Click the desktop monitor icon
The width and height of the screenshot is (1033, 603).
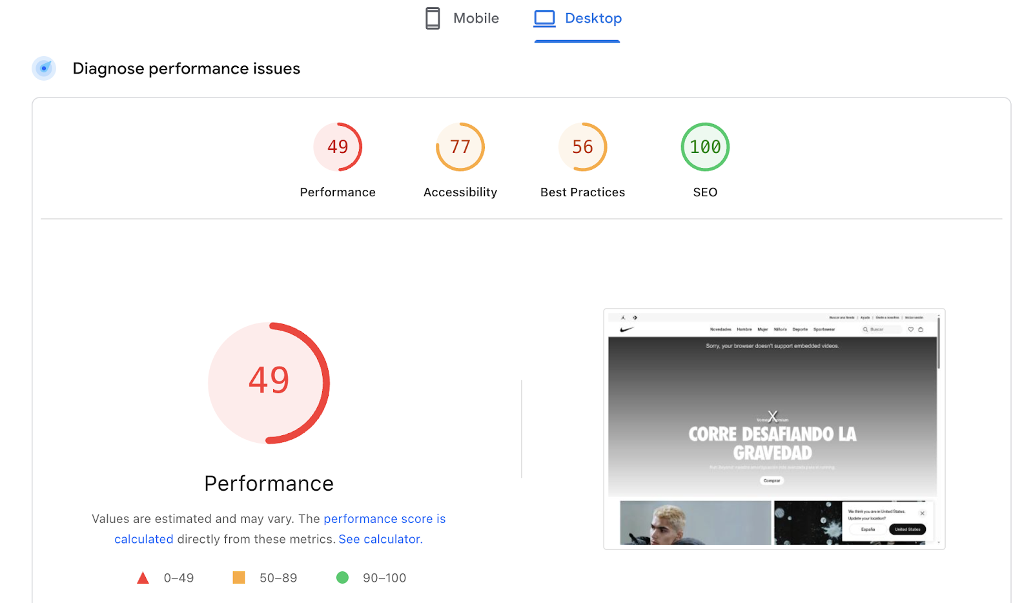(x=544, y=18)
